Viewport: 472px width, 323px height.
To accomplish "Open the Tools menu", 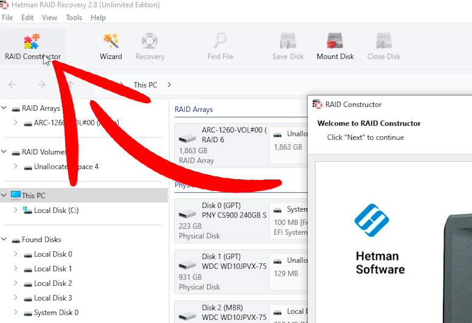I will 74,18.
